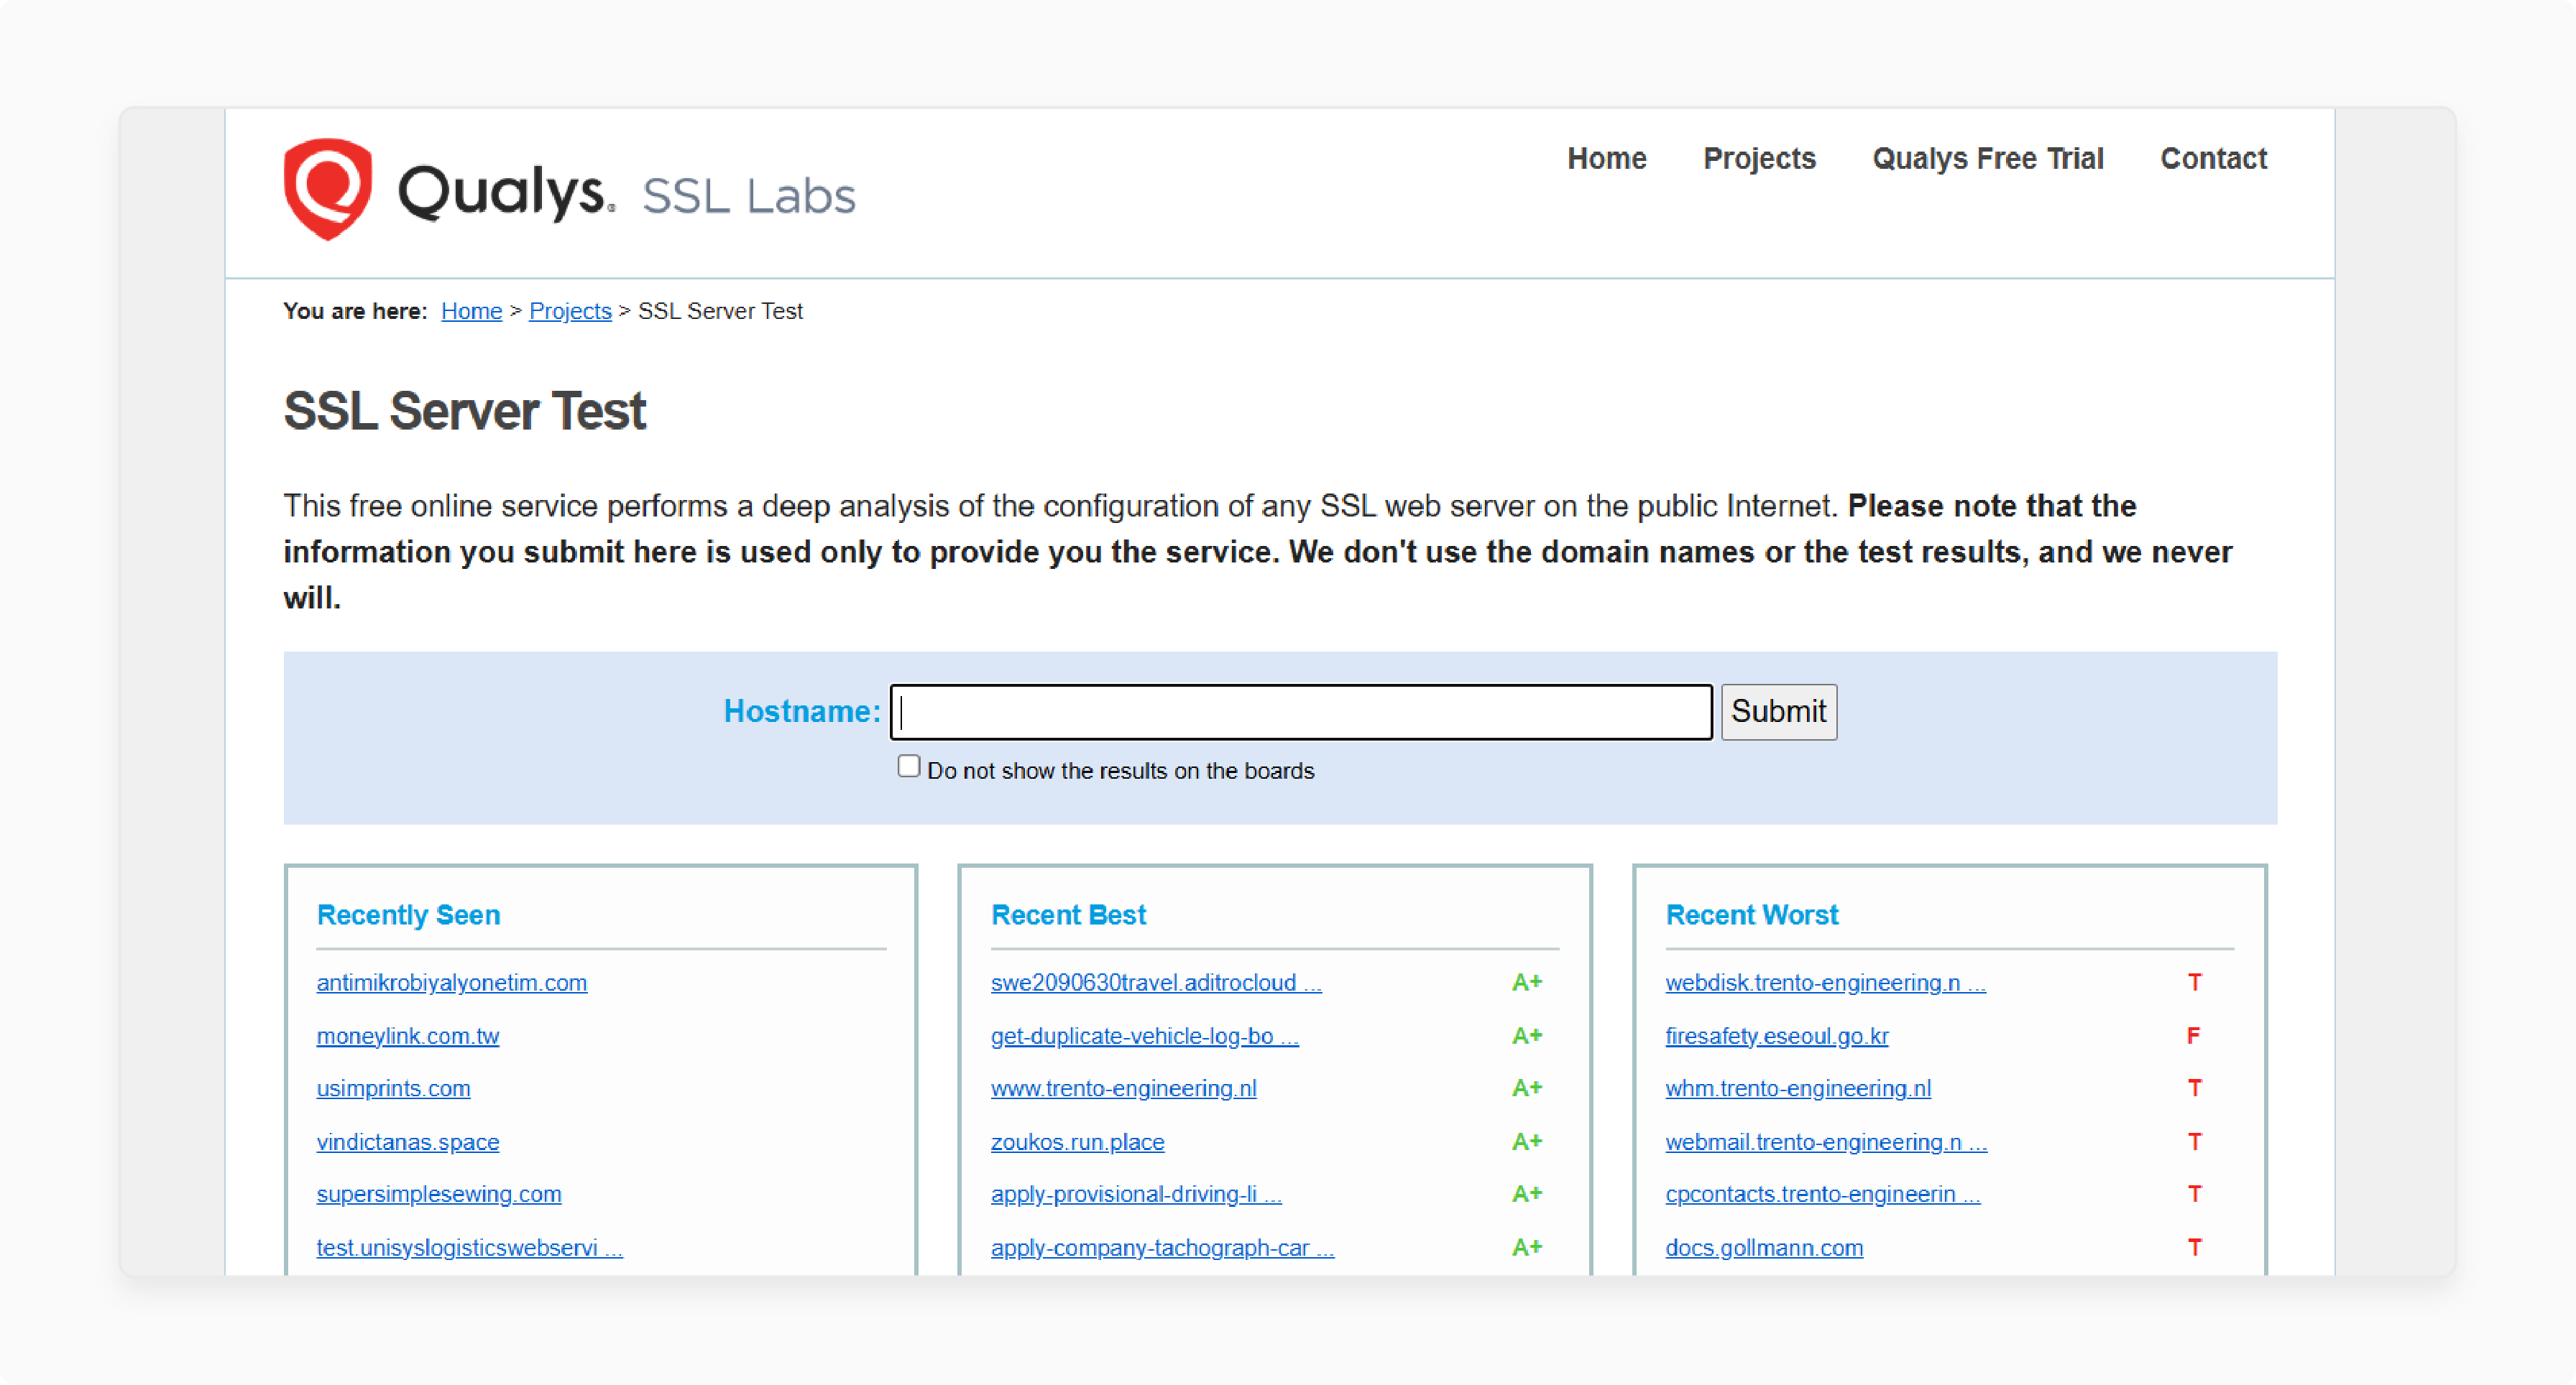
Task: Follow the Home breadcrumb link
Action: click(x=471, y=311)
